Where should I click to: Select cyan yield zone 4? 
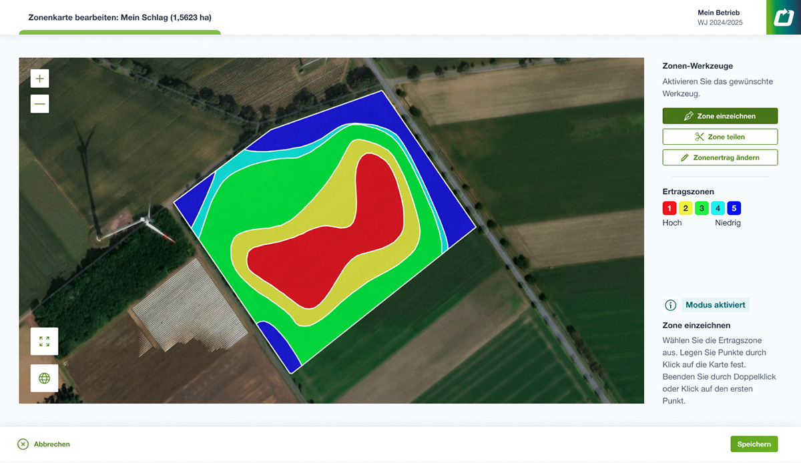point(718,208)
